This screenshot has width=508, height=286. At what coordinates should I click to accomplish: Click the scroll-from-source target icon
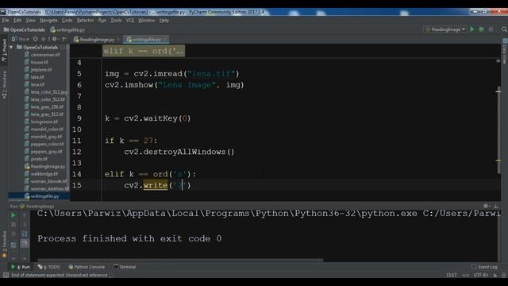pyautogui.click(x=35, y=39)
